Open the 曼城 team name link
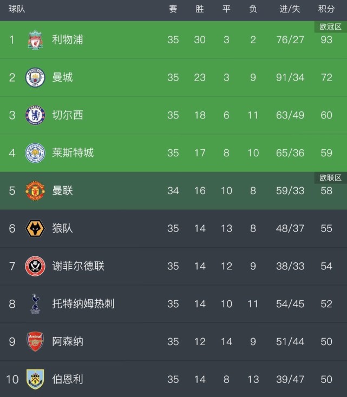Image resolution: width=347 pixels, height=397 pixels. coord(62,77)
